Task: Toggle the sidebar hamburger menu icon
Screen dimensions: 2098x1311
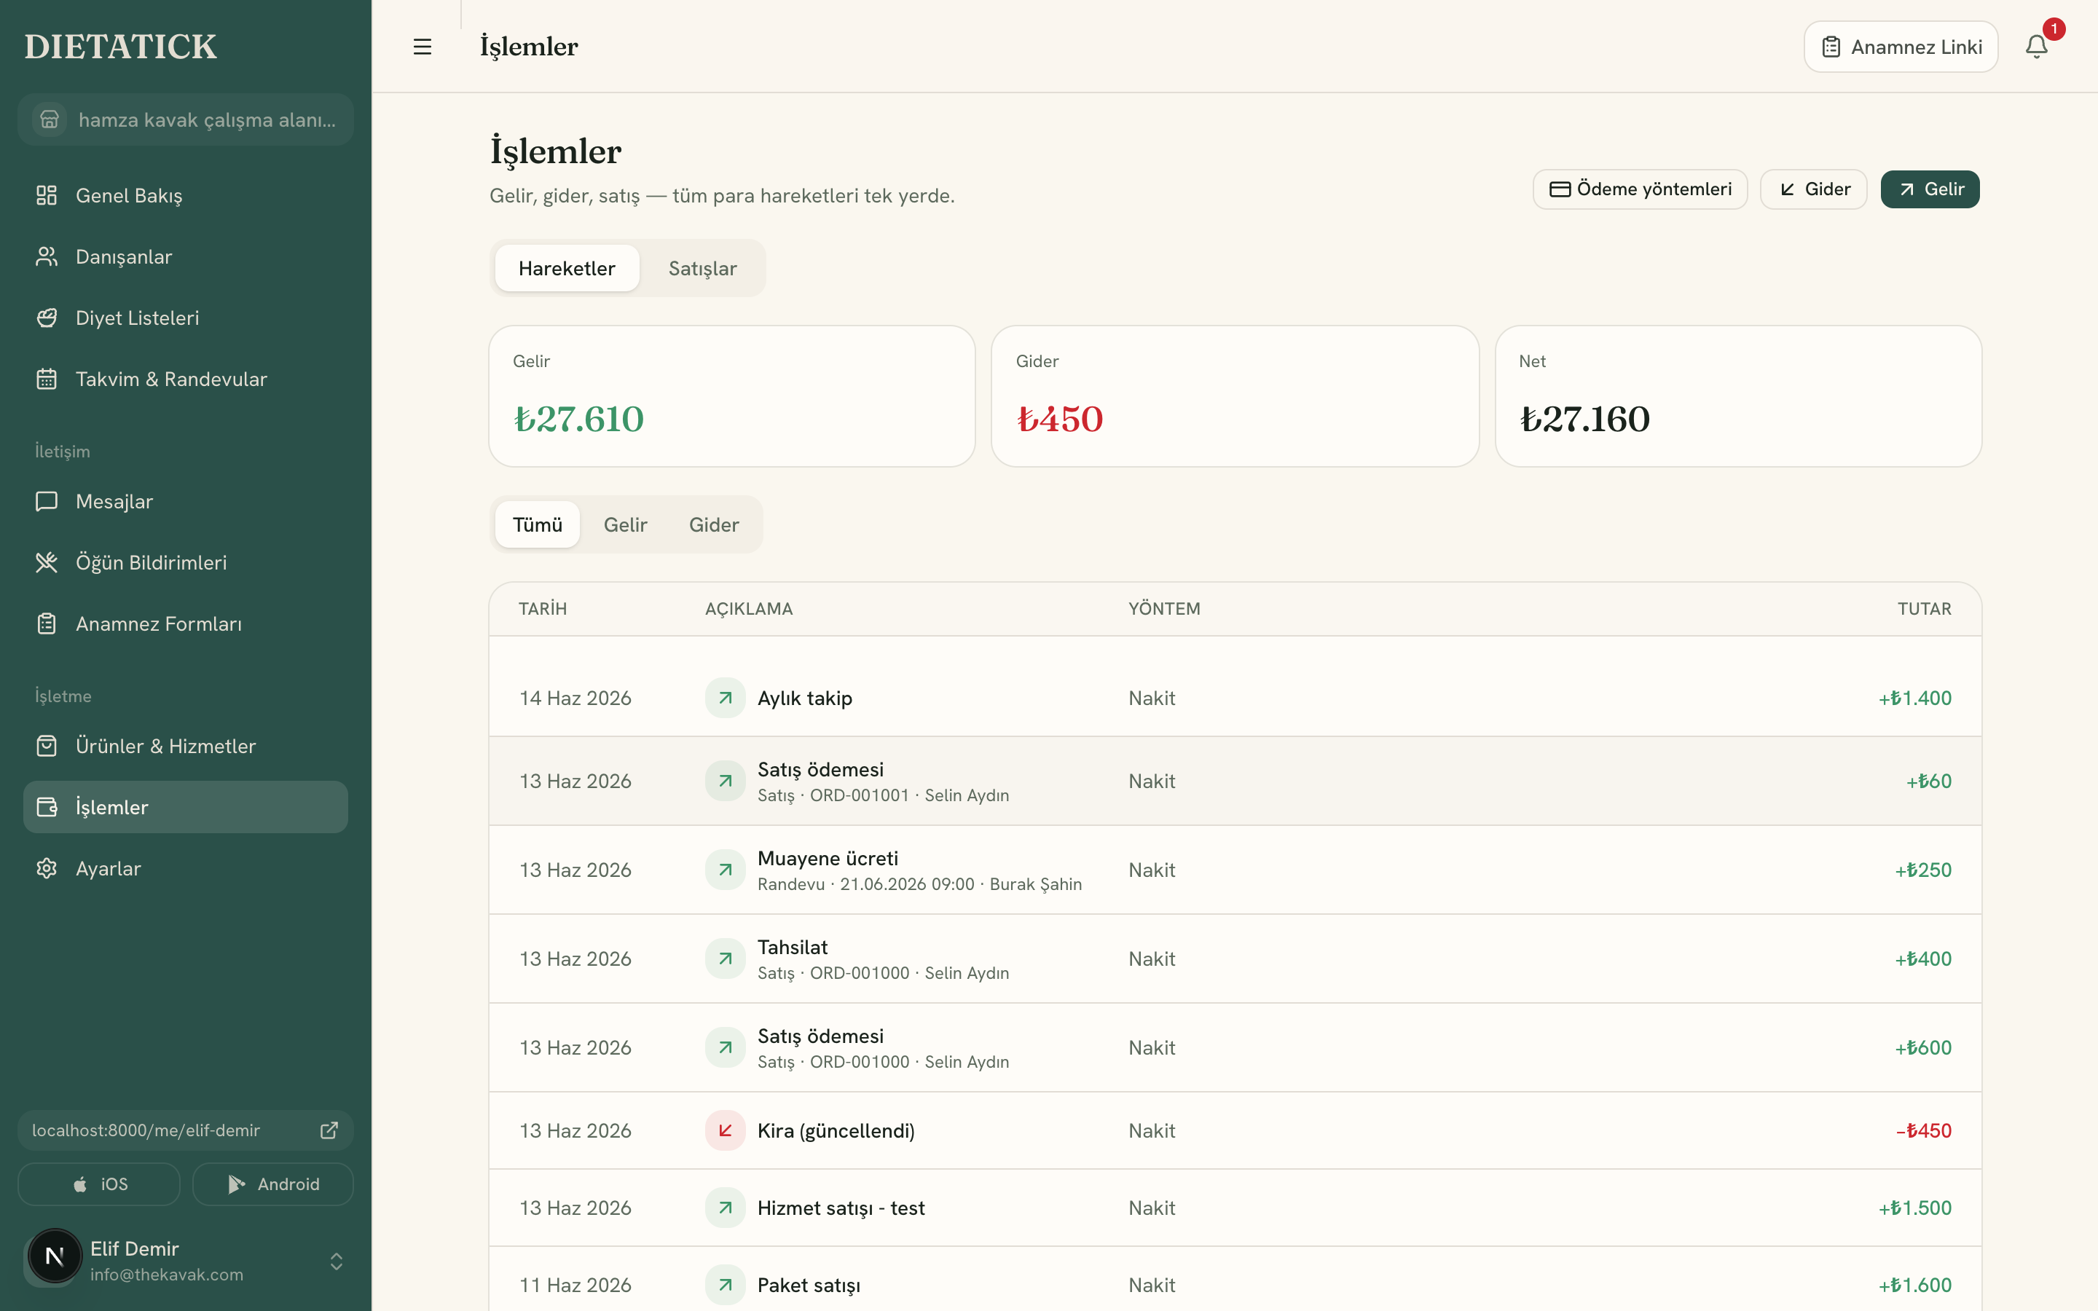Action: pos(423,47)
